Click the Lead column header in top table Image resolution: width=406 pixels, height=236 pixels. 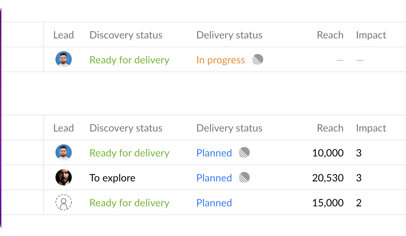click(64, 35)
